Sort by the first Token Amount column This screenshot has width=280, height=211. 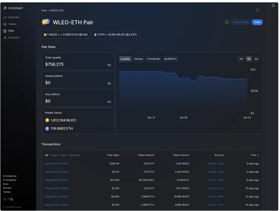tap(146, 155)
